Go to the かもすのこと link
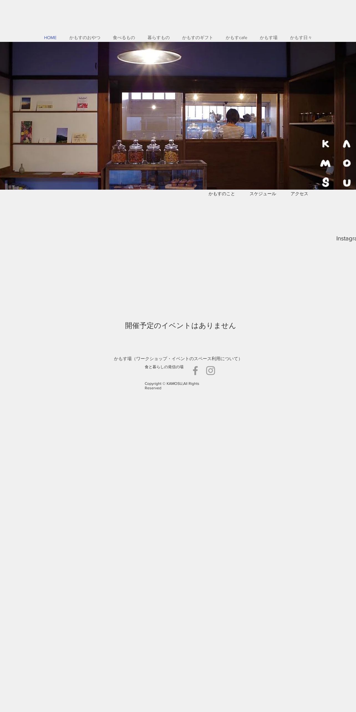The width and height of the screenshot is (356, 712). 222,194
